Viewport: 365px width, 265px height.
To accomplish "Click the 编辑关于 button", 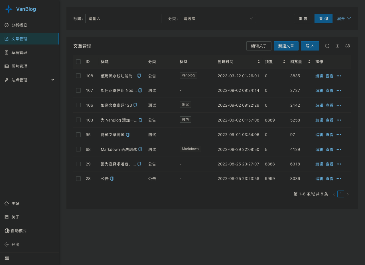I will coord(259,46).
